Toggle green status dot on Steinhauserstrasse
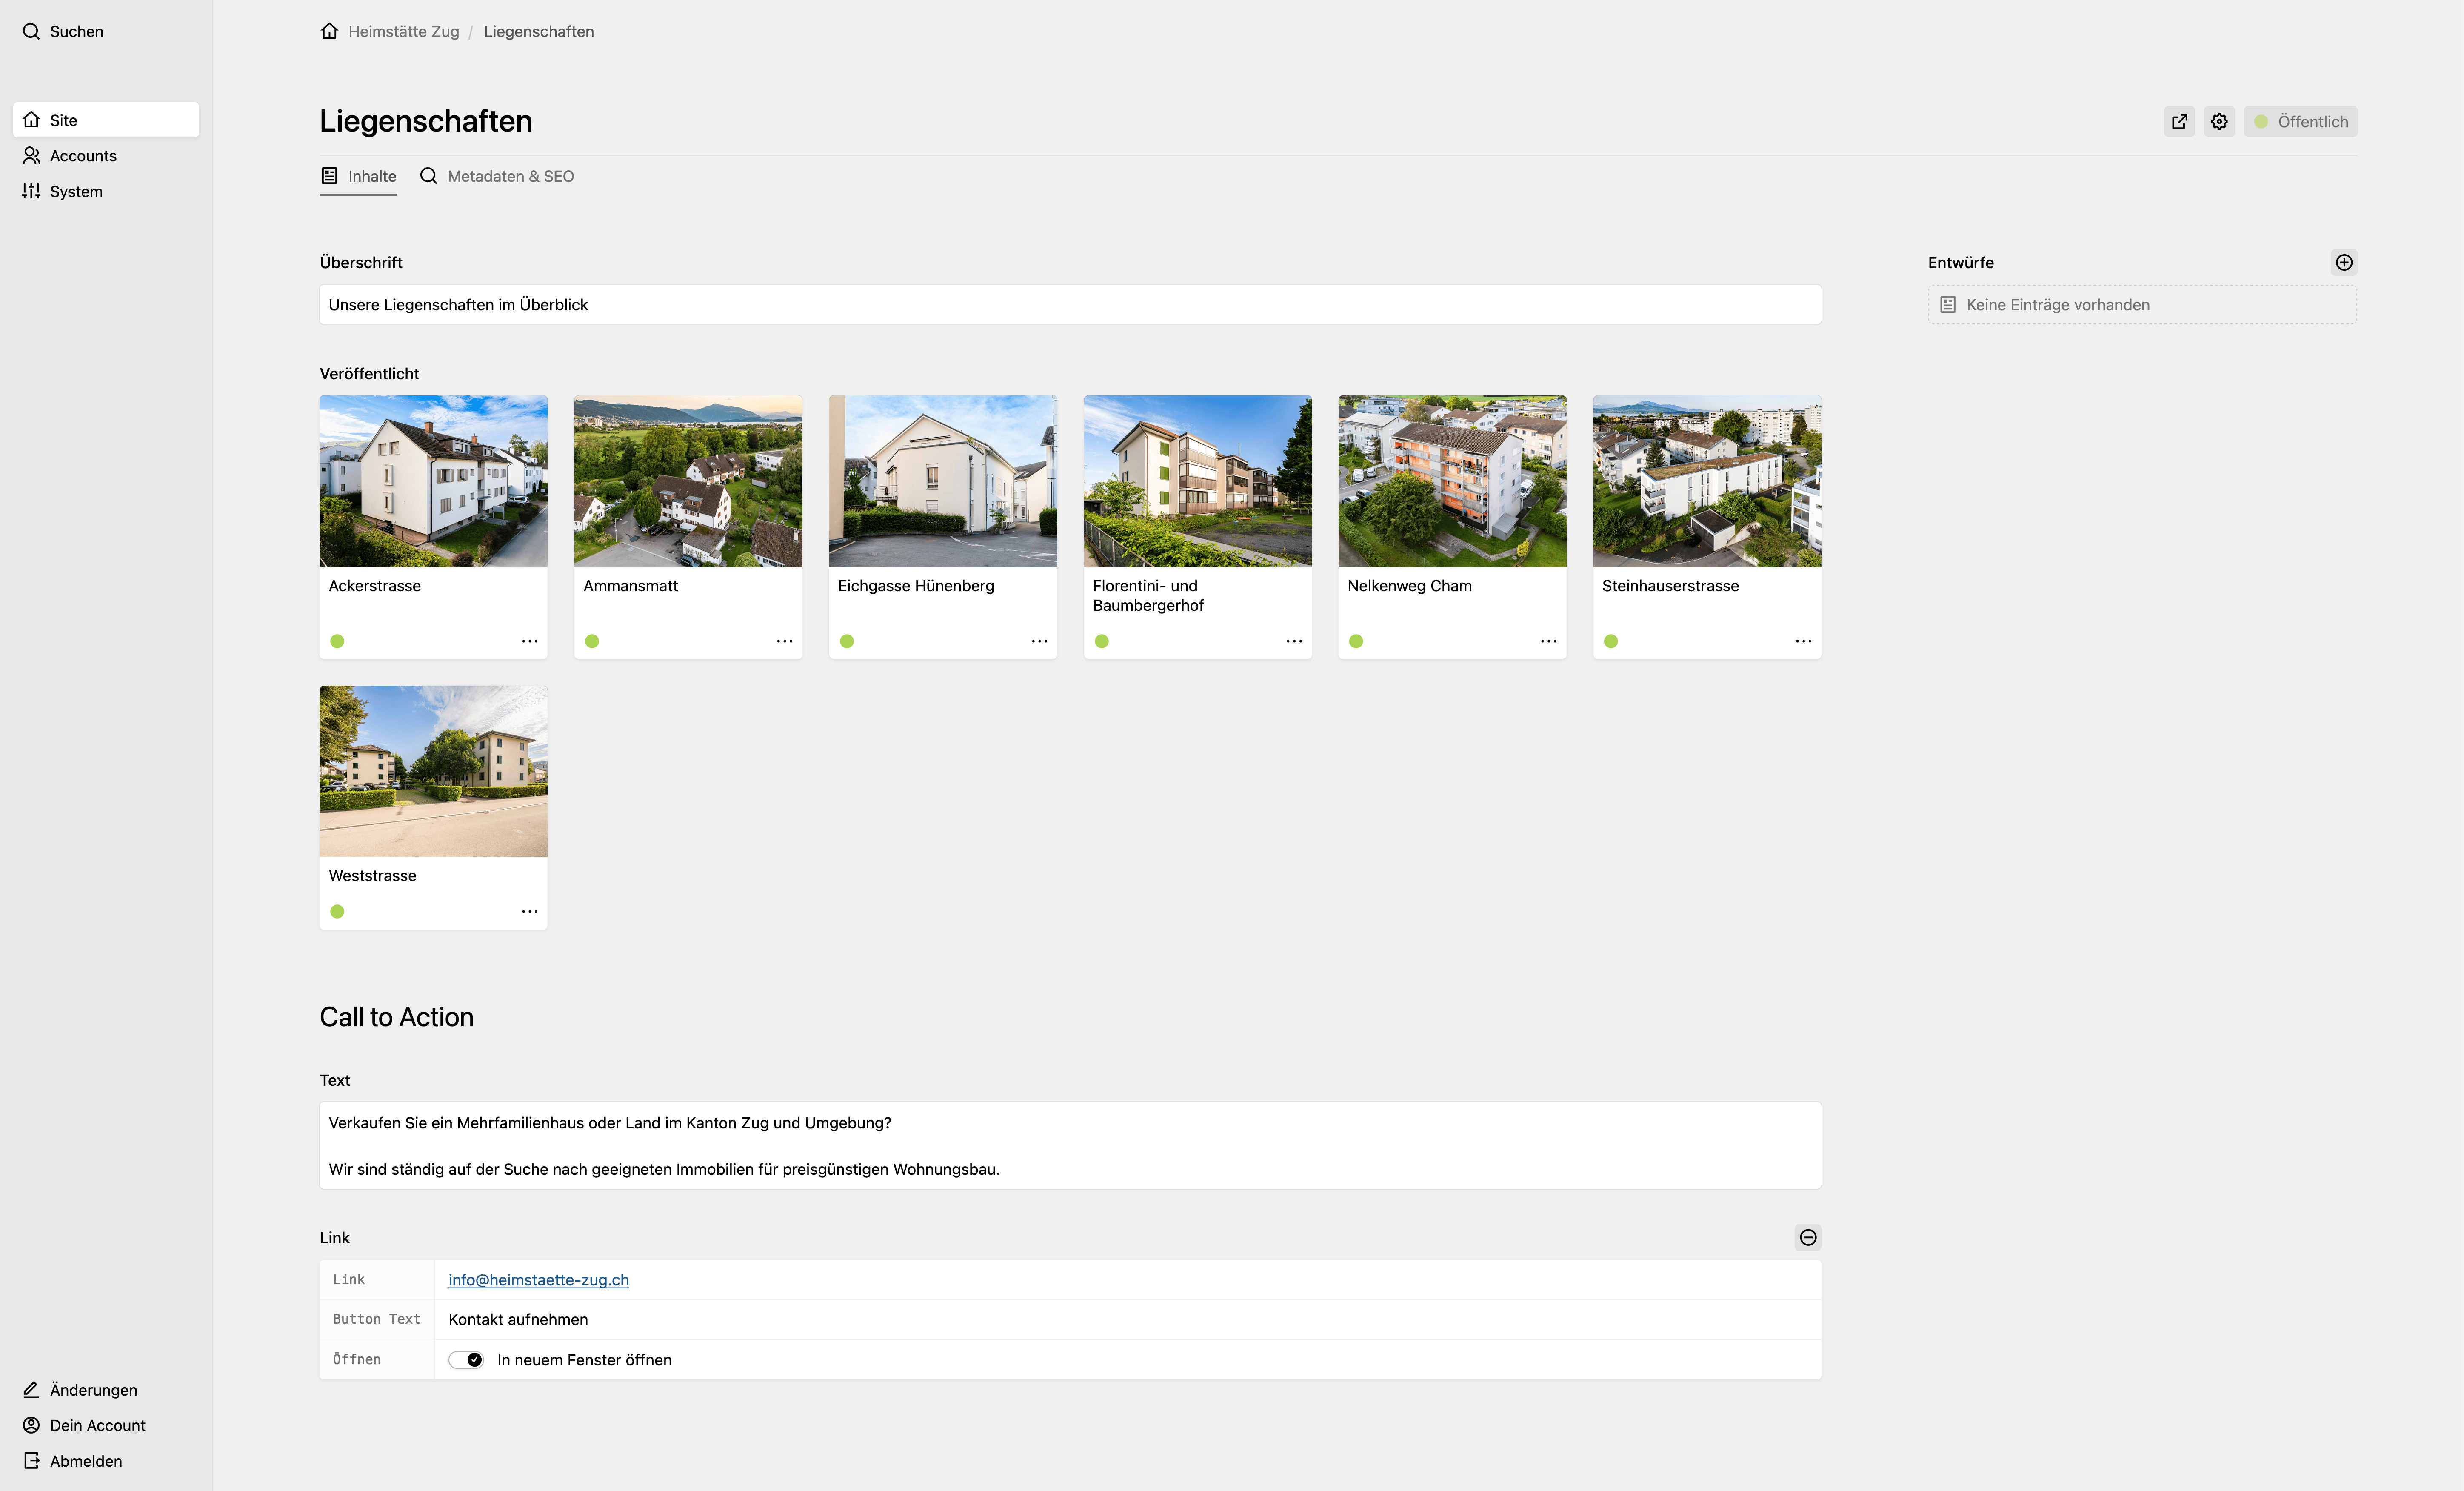Image resolution: width=2464 pixels, height=1491 pixels. click(1611, 641)
